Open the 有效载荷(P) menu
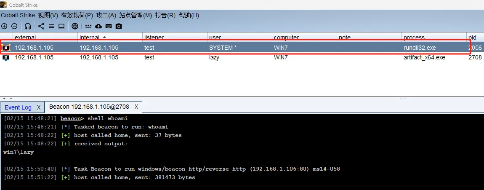Screen dimensions: 484x190 pyautogui.click(x=77, y=15)
